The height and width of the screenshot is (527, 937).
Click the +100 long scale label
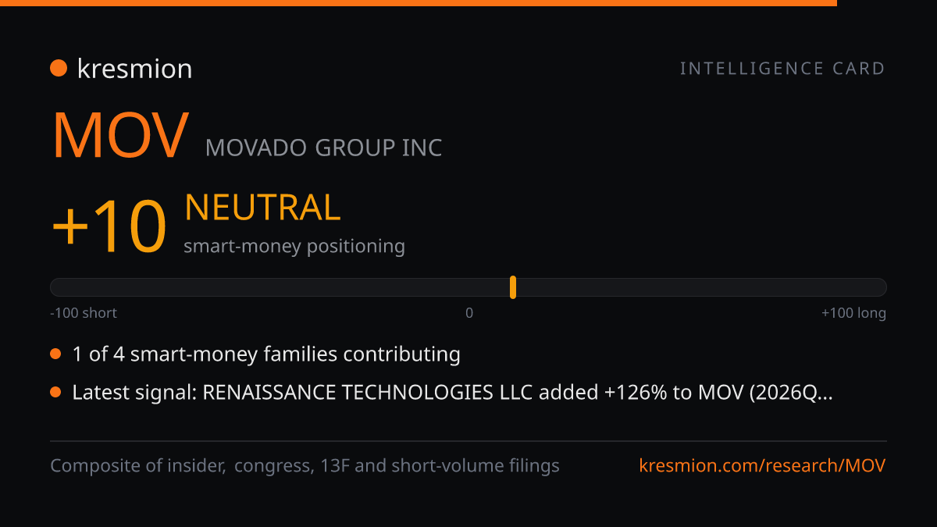pyautogui.click(x=853, y=313)
